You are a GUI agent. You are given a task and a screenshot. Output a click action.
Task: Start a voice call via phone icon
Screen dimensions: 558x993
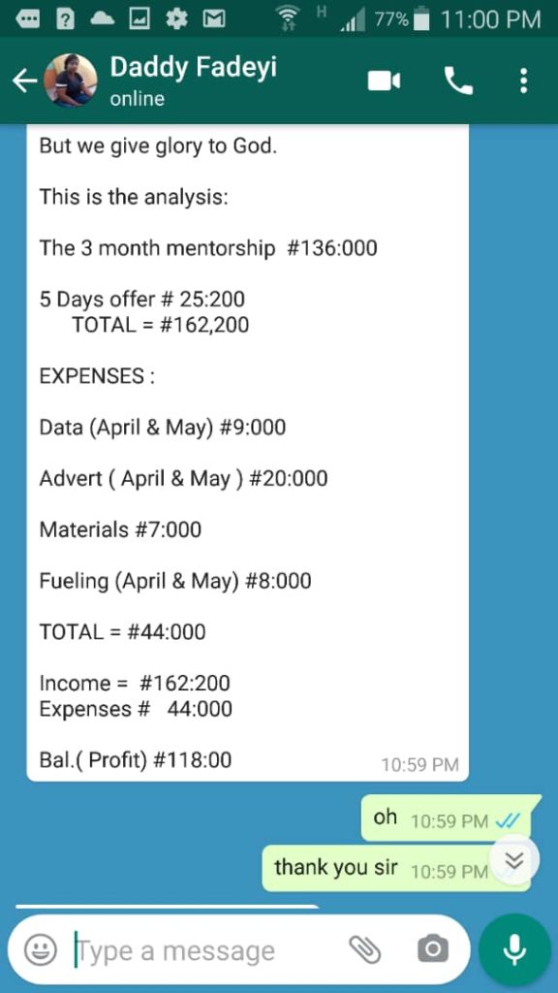458,81
